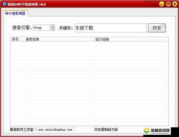The height and width of the screenshot is (137, 179).
Task: Close the bt种子搜索神器 v6.0 window
Action: pos(175,4)
